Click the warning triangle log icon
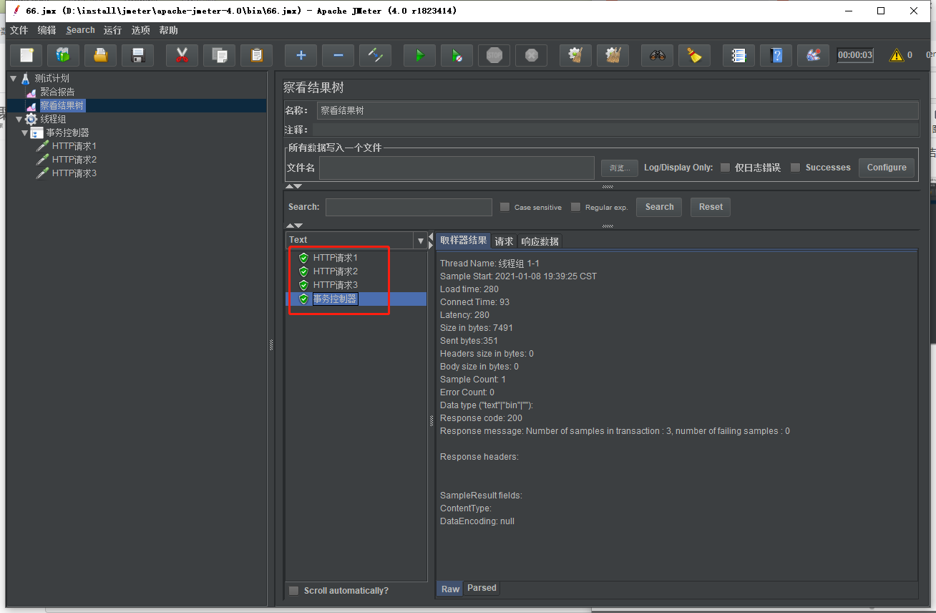 click(896, 55)
